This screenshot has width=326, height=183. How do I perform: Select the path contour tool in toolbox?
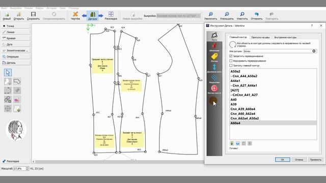click(x=17, y=81)
